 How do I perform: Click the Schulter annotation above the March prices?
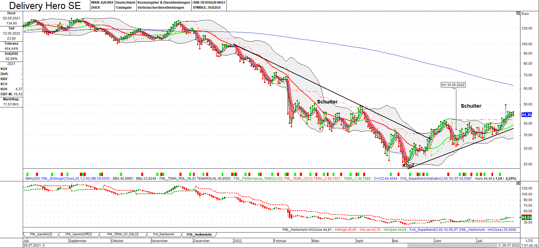pyautogui.click(x=327, y=102)
